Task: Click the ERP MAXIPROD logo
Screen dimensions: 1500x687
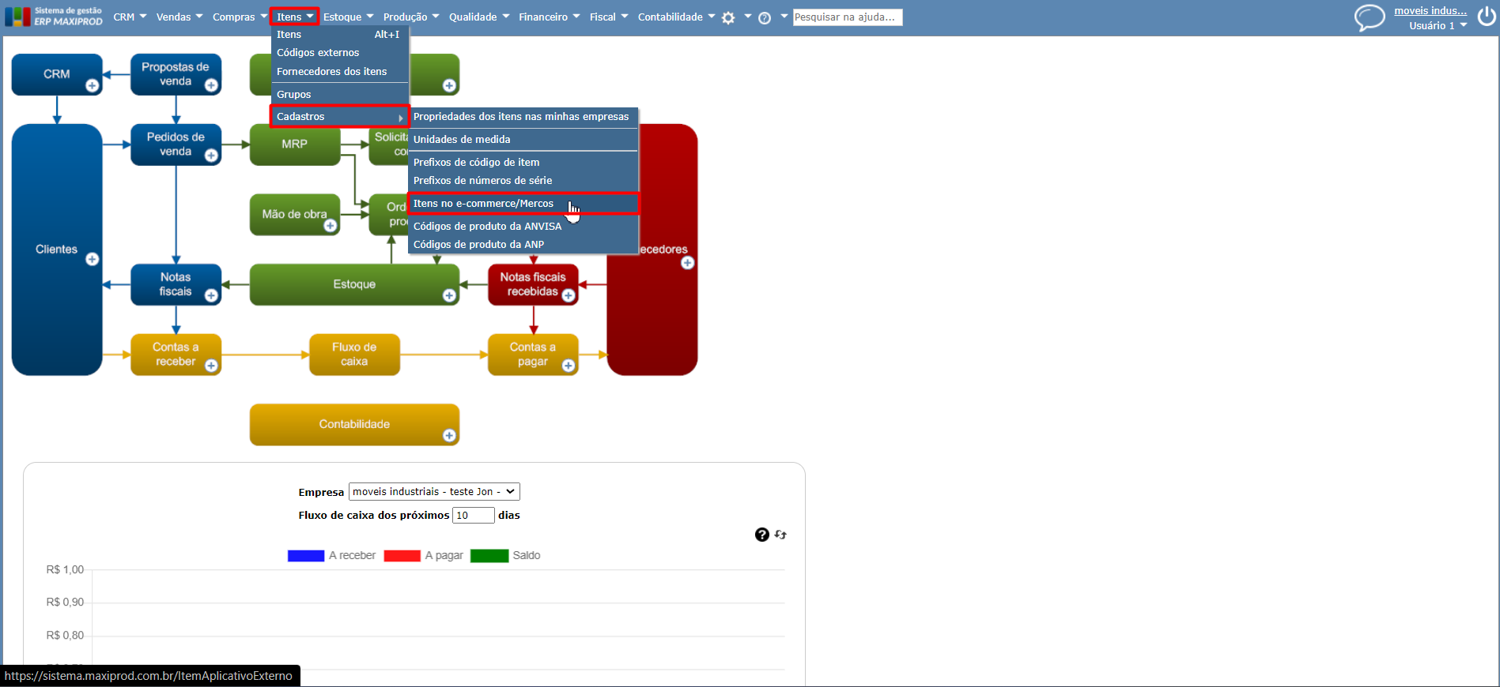Action: [54, 17]
